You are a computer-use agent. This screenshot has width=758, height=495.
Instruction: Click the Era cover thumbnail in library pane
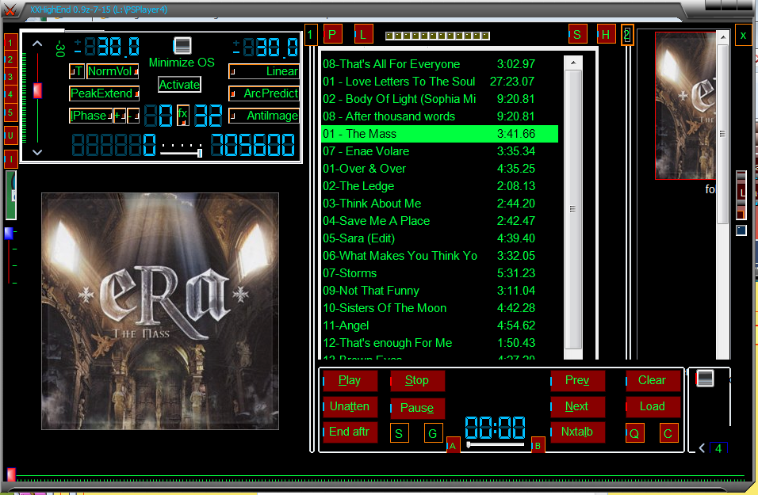pos(686,106)
